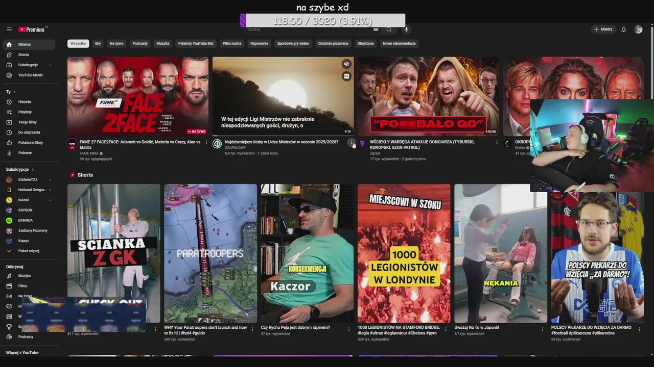Play the FAME 27 FACE2FACE thumbnail
The height and width of the screenshot is (367, 654).
coord(138,96)
